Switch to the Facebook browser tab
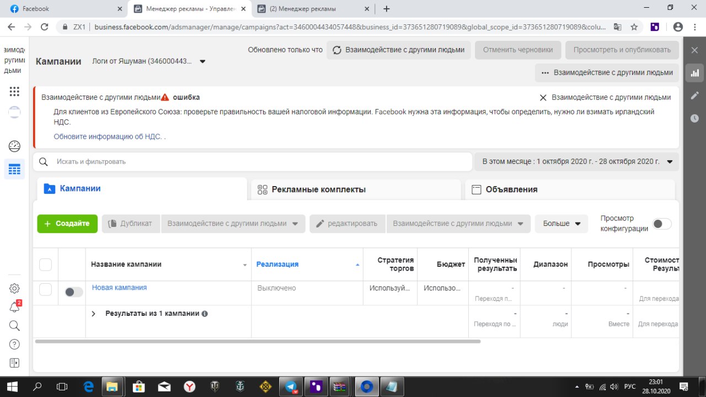 [x=63, y=9]
